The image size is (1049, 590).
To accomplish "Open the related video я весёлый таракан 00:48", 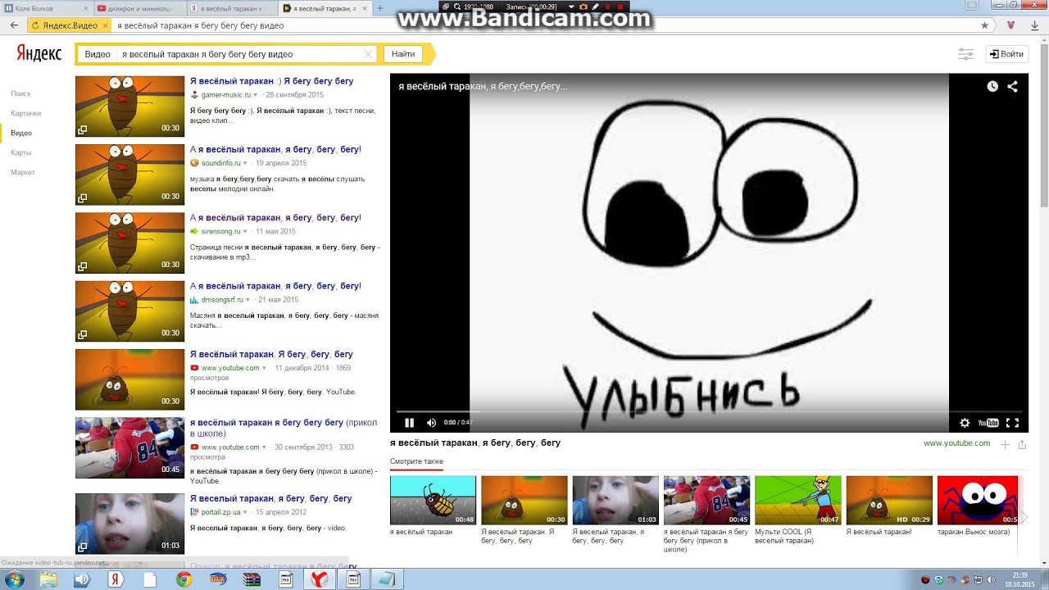I will (x=433, y=500).
